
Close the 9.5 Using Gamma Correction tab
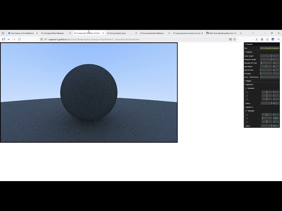coord(202,33)
